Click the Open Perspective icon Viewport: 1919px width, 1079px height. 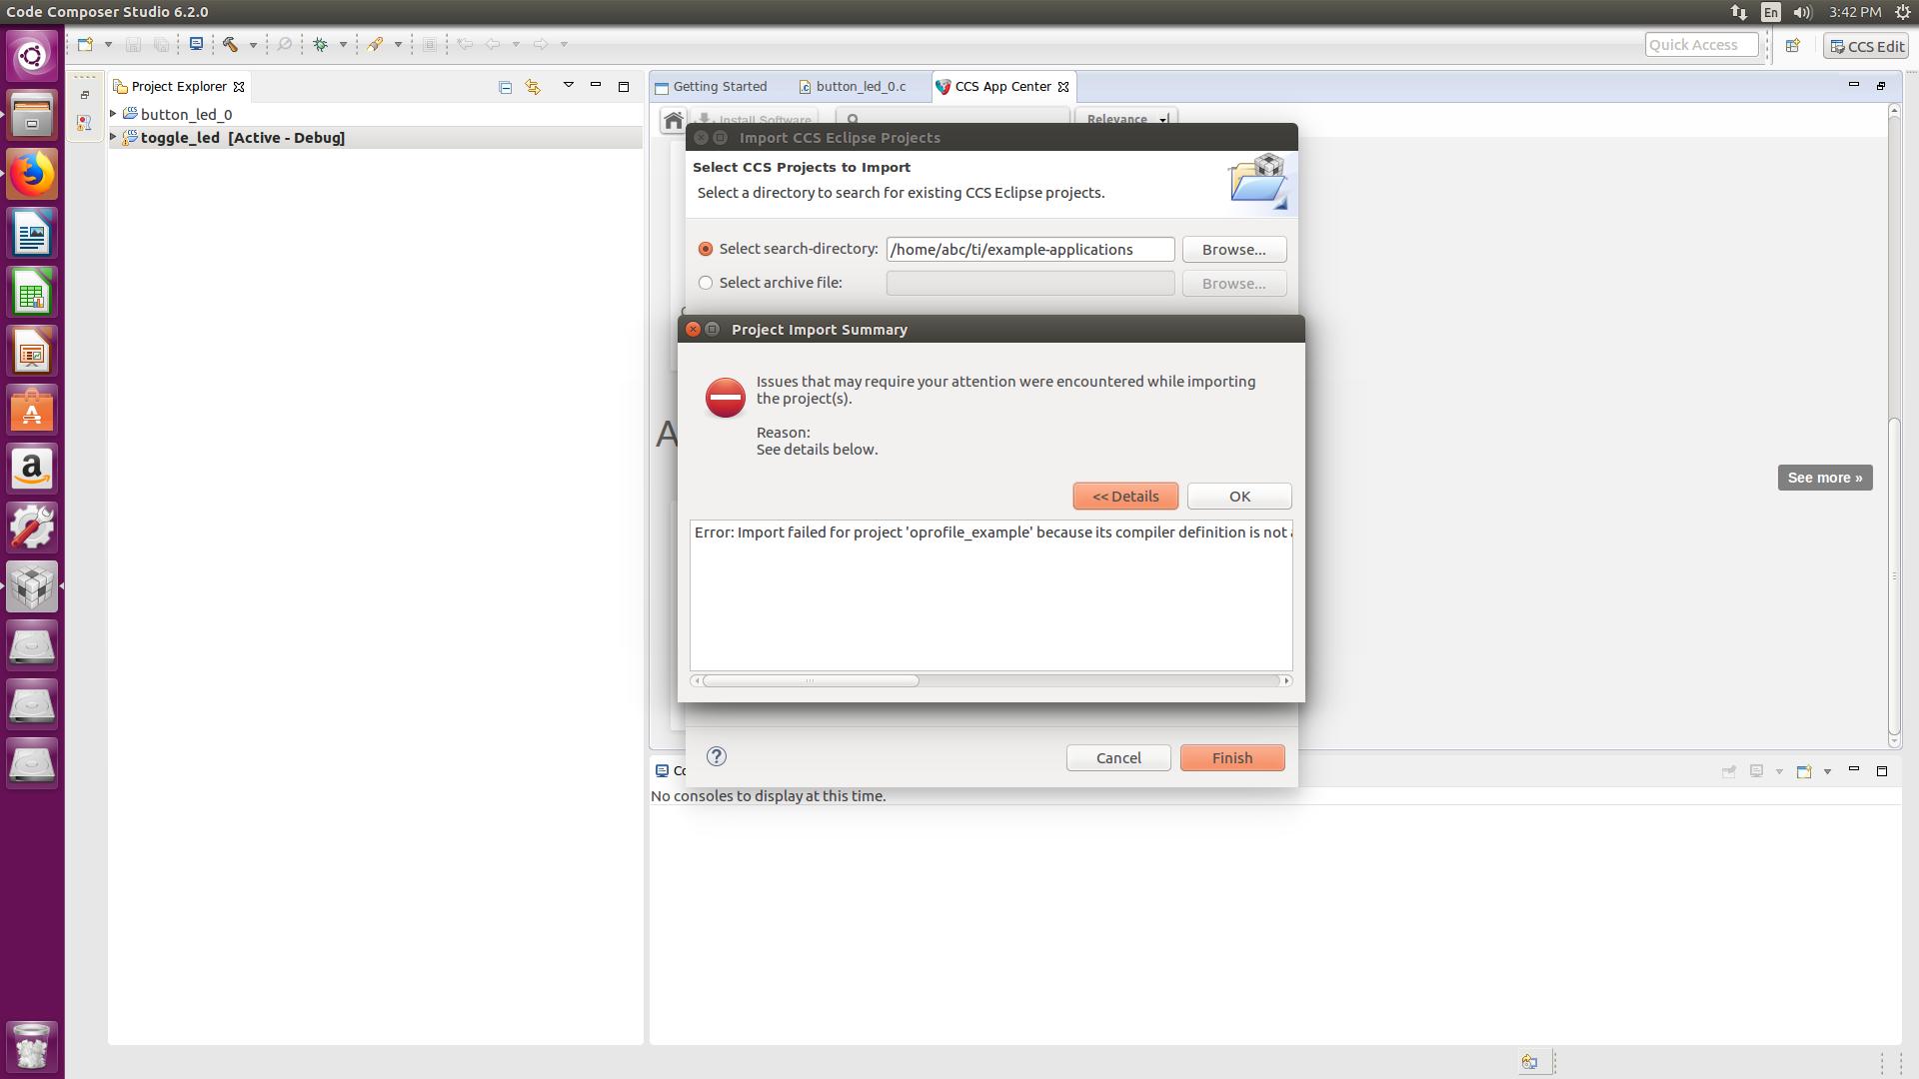pos(1793,45)
